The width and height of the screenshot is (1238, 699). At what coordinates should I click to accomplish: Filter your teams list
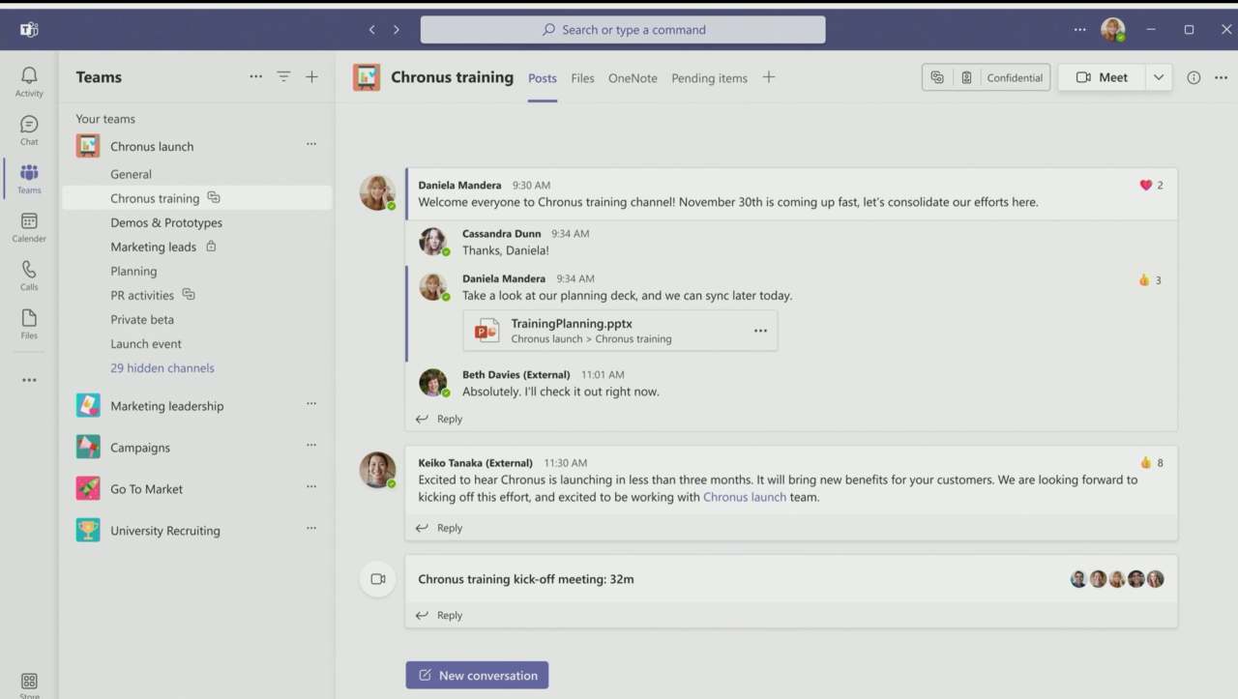[283, 76]
